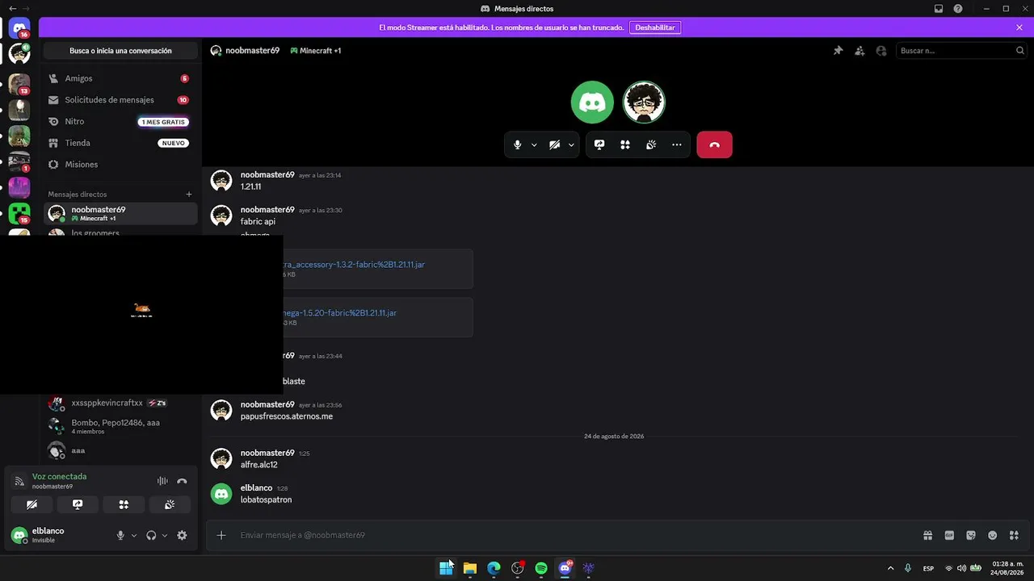
Task: Open the Misiones page
Action: click(120, 165)
